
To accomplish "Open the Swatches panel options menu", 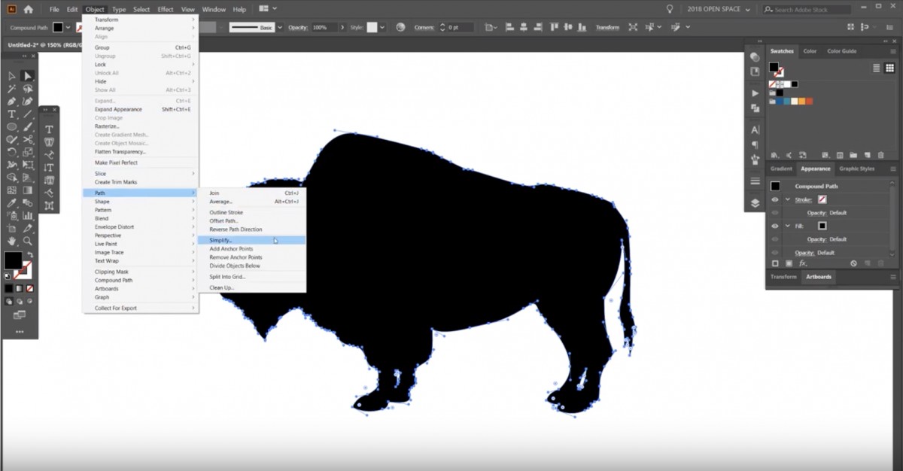I will 893,51.
